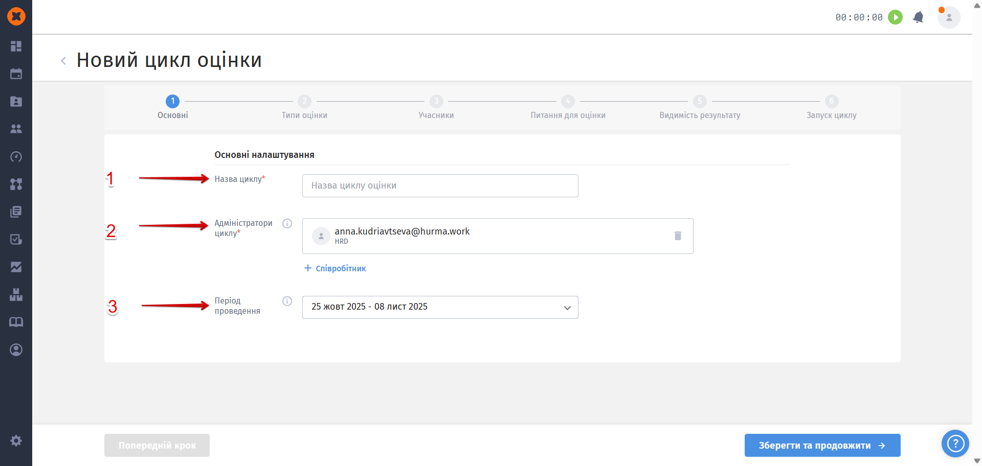982x466 pixels.
Task: Go to step 4 Питання для оцінки
Action: coord(568,107)
